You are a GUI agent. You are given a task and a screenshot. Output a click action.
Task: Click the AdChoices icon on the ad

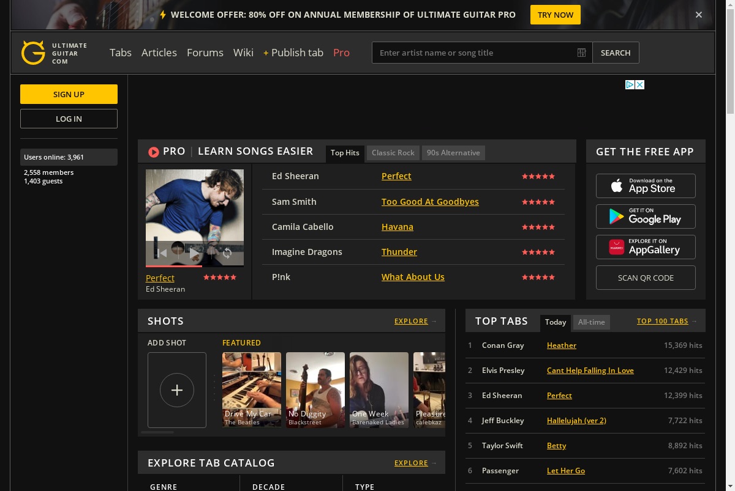pyautogui.click(x=630, y=84)
